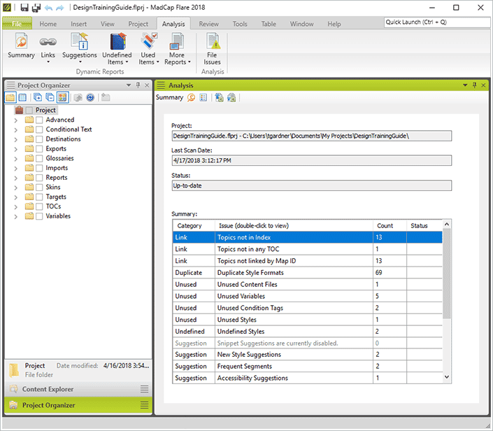This screenshot has height=431, width=493.
Task: Redo with the title bar arrow
Action: click(x=60, y=8)
